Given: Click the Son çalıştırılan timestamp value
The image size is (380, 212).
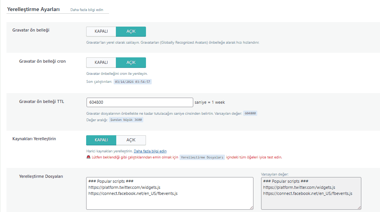Looking at the screenshot, I should tap(133, 82).
